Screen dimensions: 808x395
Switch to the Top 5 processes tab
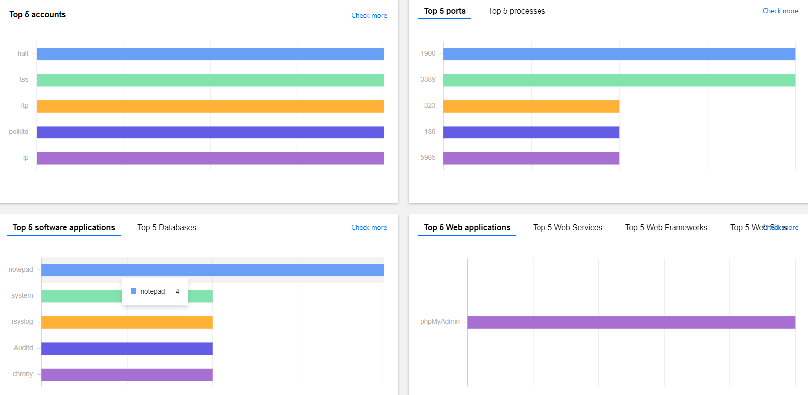pos(517,11)
